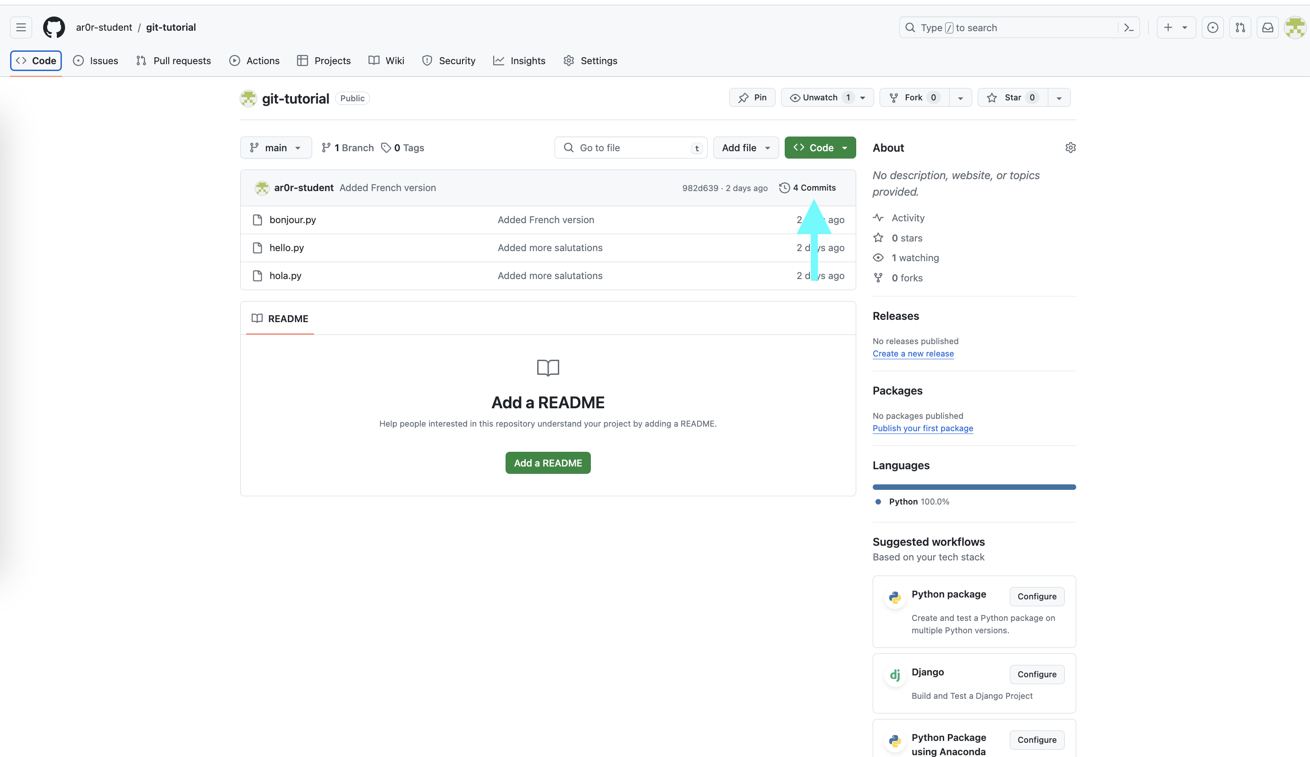This screenshot has width=1310, height=757.
Task: Click the green Add a README button
Action: coord(548,463)
